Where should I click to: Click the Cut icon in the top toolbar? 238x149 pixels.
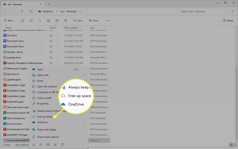point(23,21)
